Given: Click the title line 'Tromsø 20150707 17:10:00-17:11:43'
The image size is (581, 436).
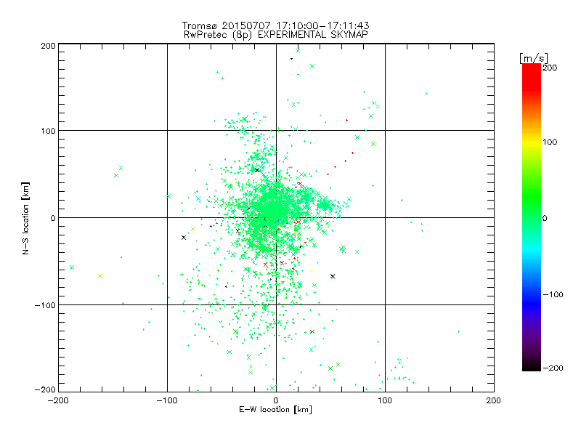Looking at the screenshot, I should (275, 25).
